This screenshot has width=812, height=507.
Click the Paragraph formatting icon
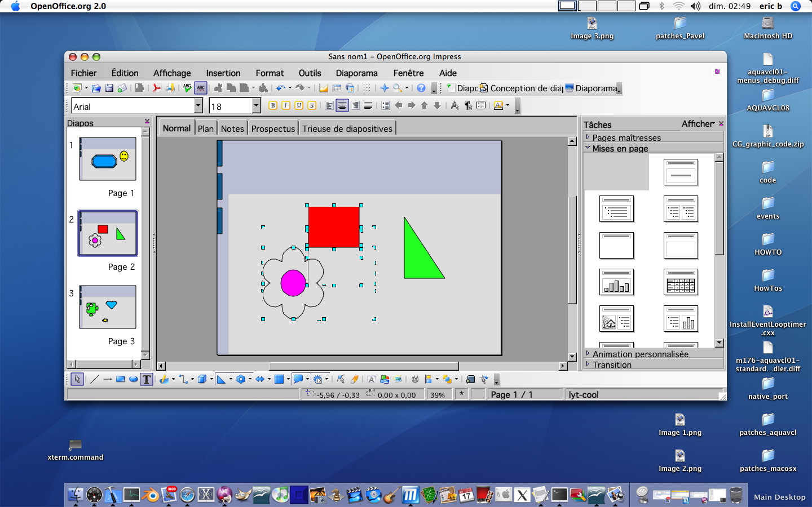point(467,105)
